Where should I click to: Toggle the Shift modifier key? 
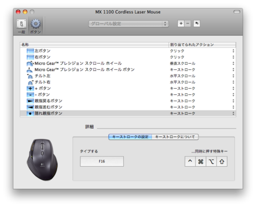tap(222, 162)
